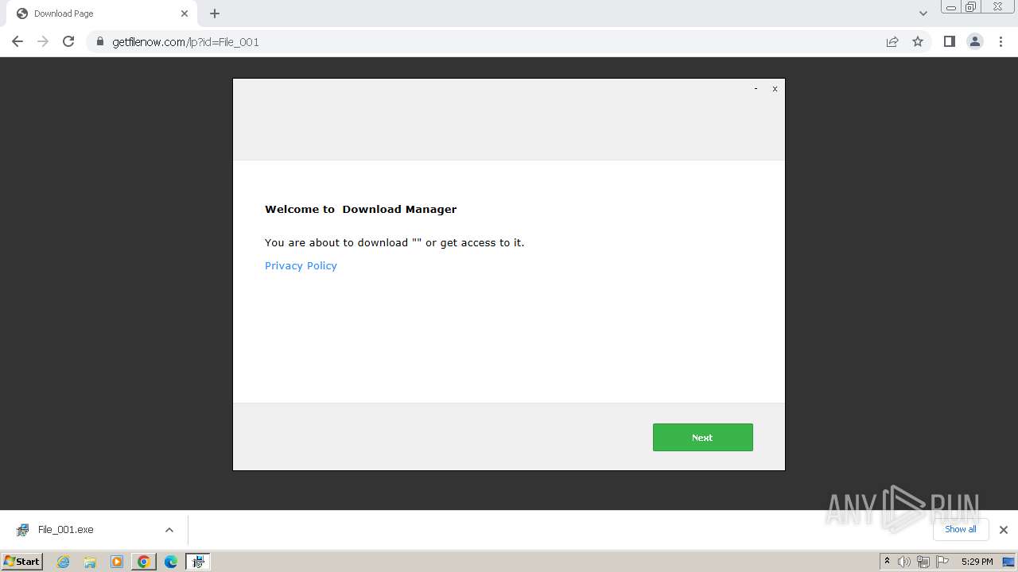
Task: Select the installer taskbar icon
Action: (x=198, y=562)
